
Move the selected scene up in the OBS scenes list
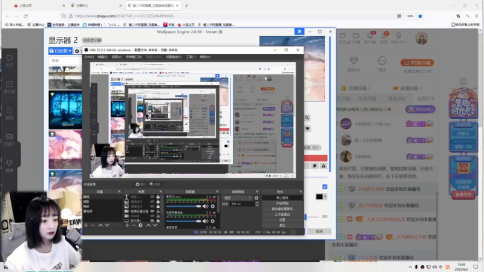[100, 225]
